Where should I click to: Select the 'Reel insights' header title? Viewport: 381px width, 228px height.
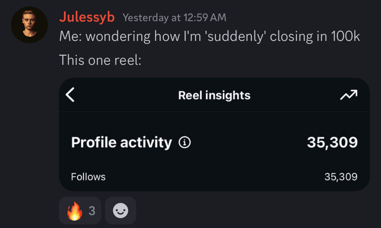tap(214, 96)
